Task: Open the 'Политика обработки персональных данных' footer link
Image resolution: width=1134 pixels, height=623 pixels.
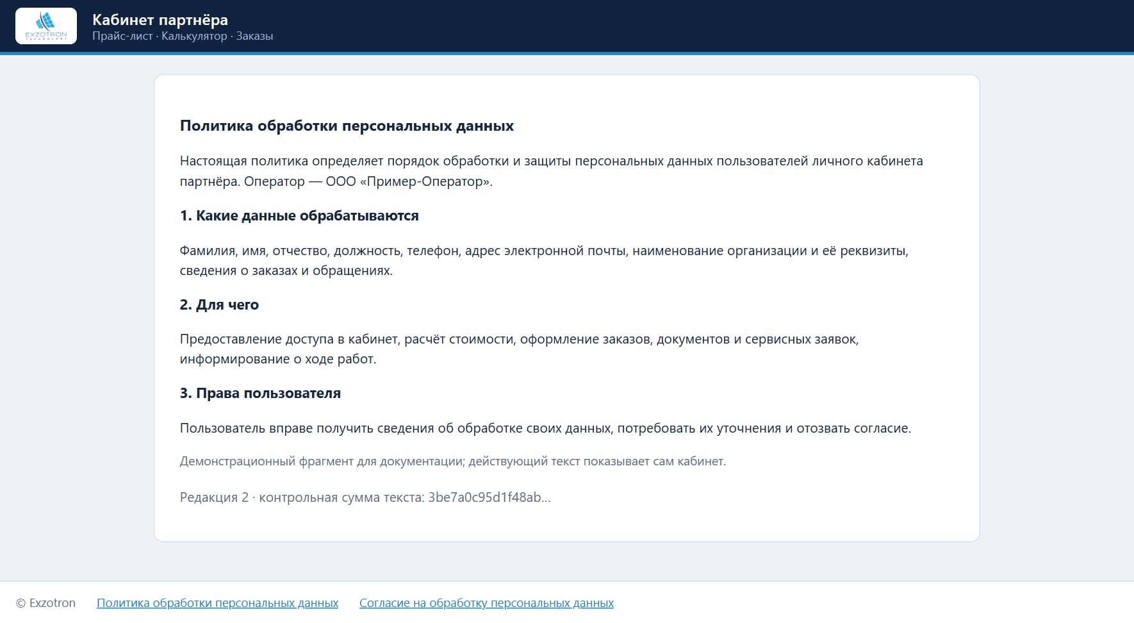Action: [217, 603]
